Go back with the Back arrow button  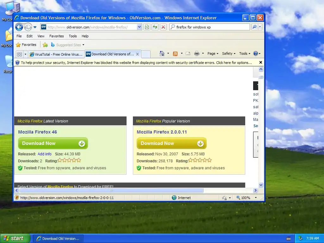[x=19, y=27]
